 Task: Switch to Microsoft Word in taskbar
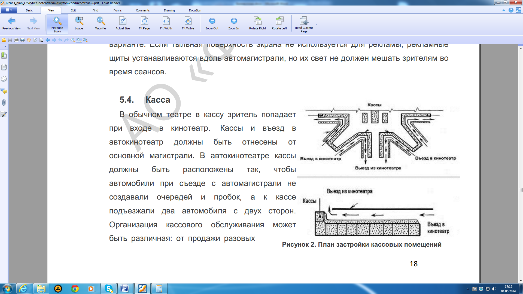pyautogui.click(x=125, y=289)
